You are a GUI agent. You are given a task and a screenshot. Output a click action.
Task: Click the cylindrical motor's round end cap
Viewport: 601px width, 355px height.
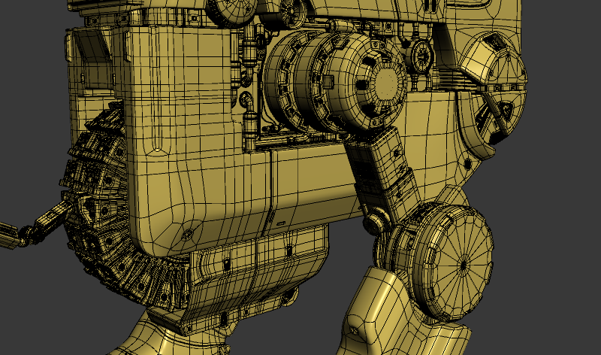point(385,81)
